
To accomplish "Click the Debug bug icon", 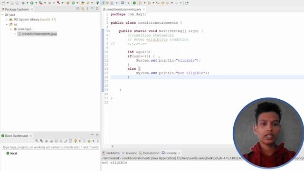I will (x=23, y=3).
